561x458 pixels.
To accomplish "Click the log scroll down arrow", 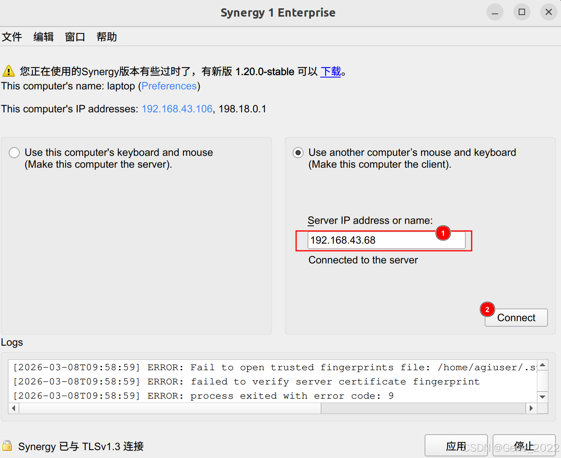I will point(542,397).
